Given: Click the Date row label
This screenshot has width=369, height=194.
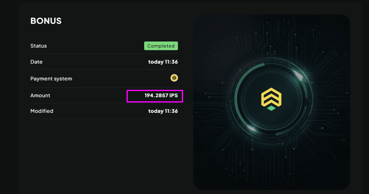Looking at the screenshot, I should point(36,62).
